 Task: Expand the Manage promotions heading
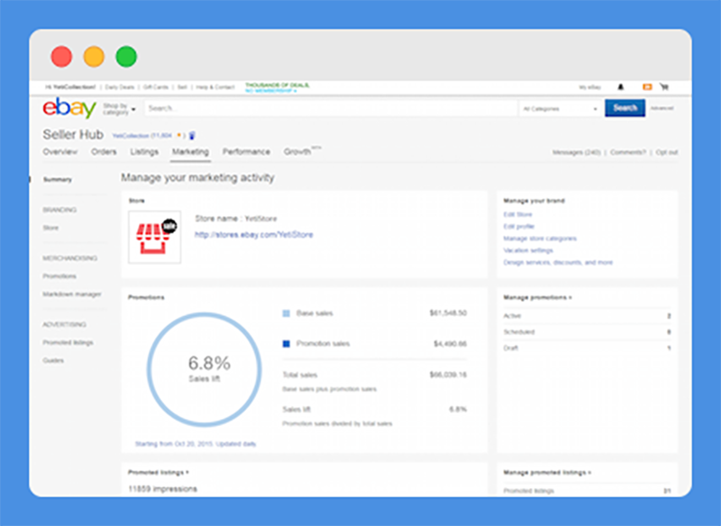[537, 298]
